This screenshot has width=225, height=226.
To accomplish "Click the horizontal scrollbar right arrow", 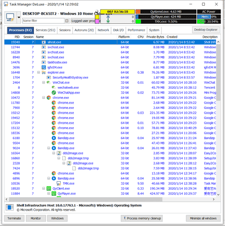I will point(214,199).
